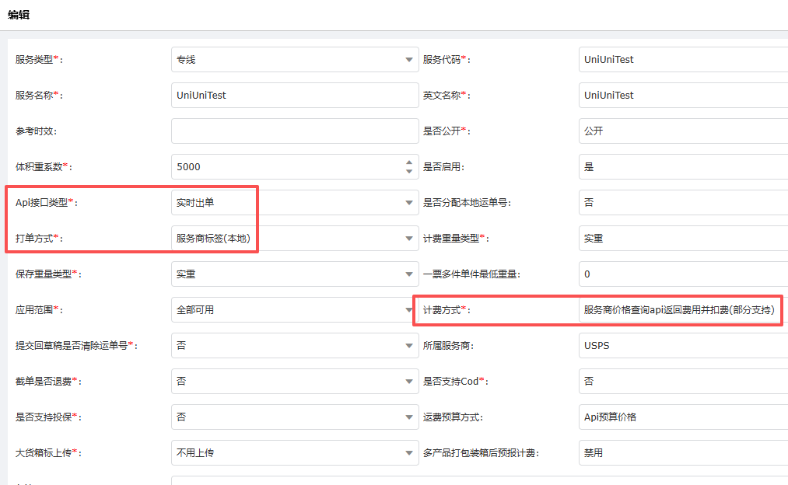Open the 大货箱标上传 dropdown showing 不用上传
This screenshot has height=485, width=788.
pyautogui.click(x=295, y=453)
